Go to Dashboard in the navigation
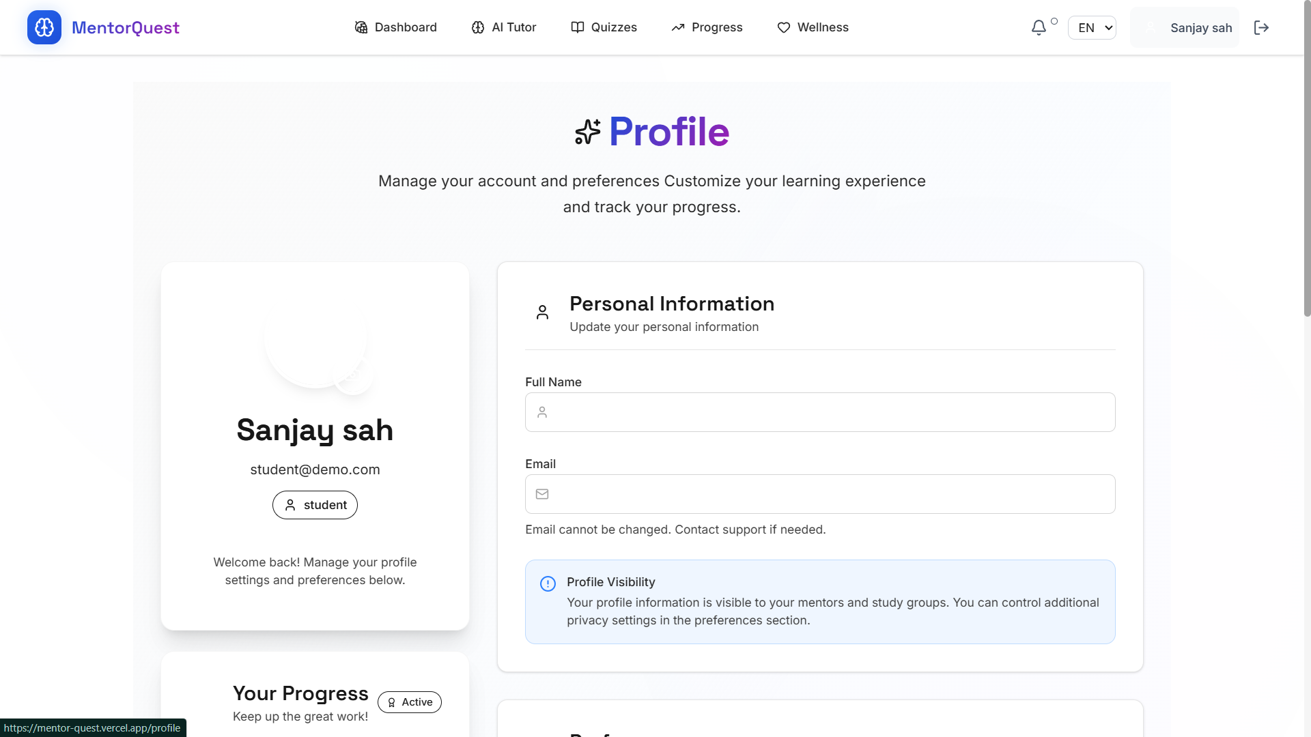1311x737 pixels. click(396, 27)
